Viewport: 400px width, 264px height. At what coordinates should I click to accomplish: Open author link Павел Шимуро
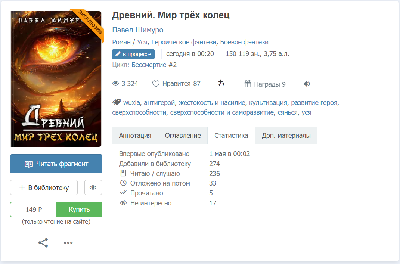138,30
